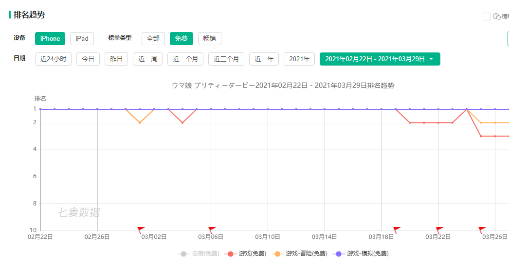
Task: Select the 近24小时 date filter
Action: click(x=53, y=59)
